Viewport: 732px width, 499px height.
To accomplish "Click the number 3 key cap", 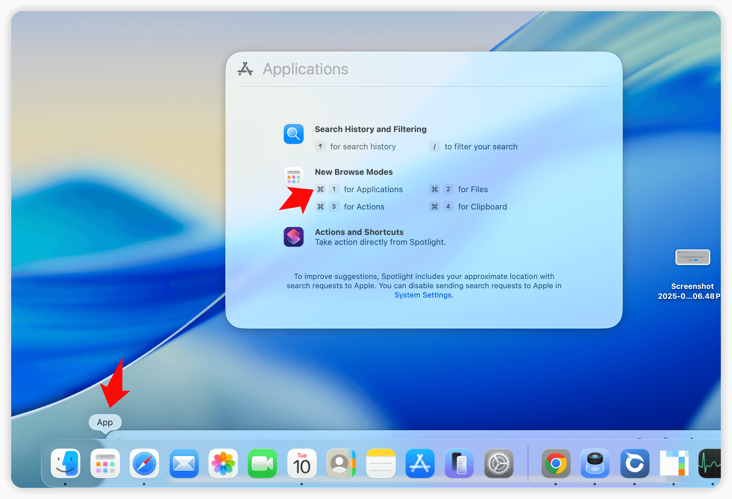I will point(334,207).
